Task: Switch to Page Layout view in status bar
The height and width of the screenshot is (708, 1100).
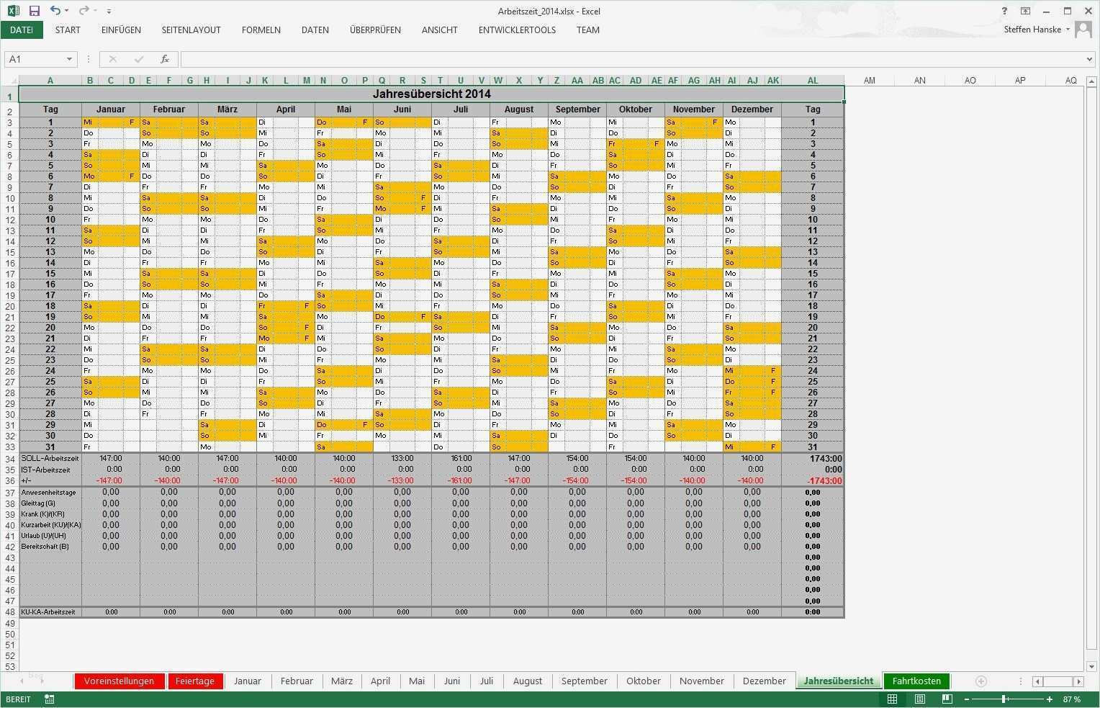Action: point(920,699)
